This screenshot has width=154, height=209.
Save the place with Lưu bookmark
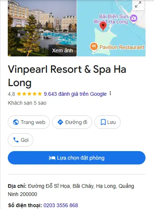[x=107, y=122]
